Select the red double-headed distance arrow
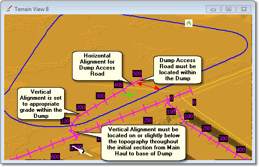Image resolution: width=259 pixels, height=167 pixels. pyautogui.click(x=148, y=86)
